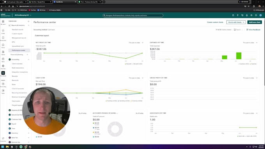Click the browser bookmark star icon
The width and height of the screenshot is (265, 149).
(249, 6)
